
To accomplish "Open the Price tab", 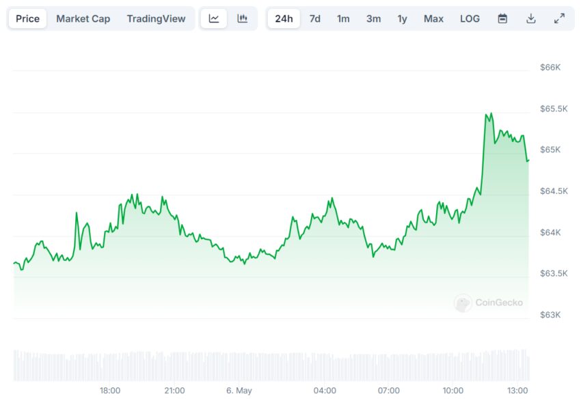I will (x=28, y=18).
